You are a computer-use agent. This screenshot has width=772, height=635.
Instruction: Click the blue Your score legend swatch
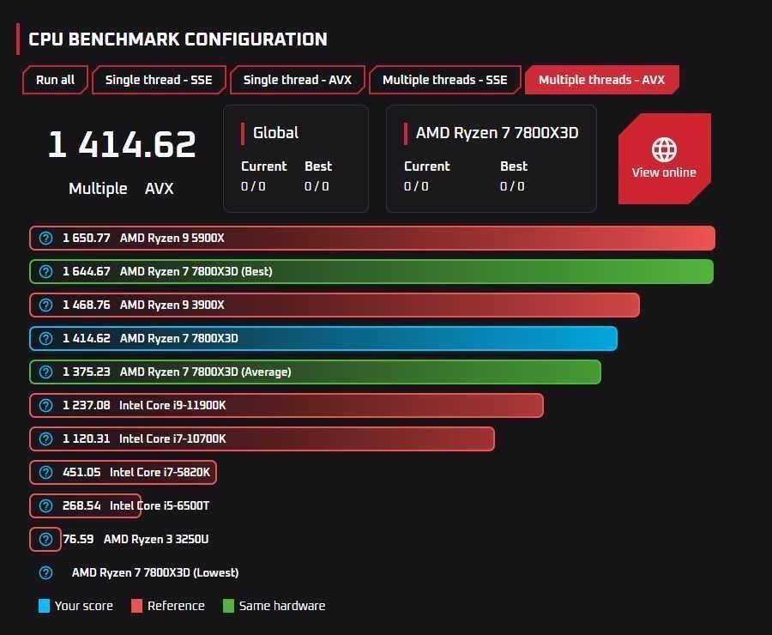coord(44,606)
